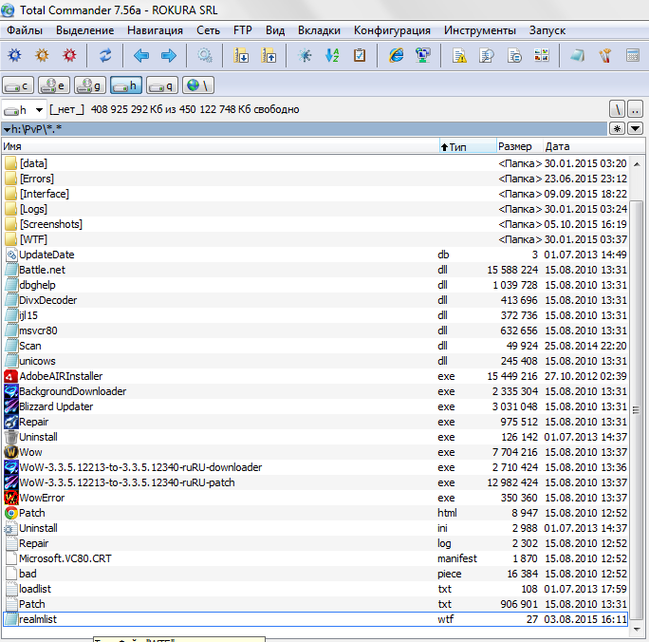Go forward with the right arrow icon
The width and height of the screenshot is (649, 642).
(x=169, y=55)
